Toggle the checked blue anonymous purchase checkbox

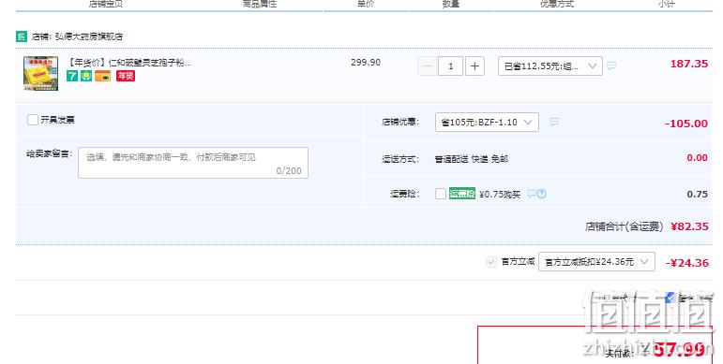pyautogui.click(x=670, y=298)
